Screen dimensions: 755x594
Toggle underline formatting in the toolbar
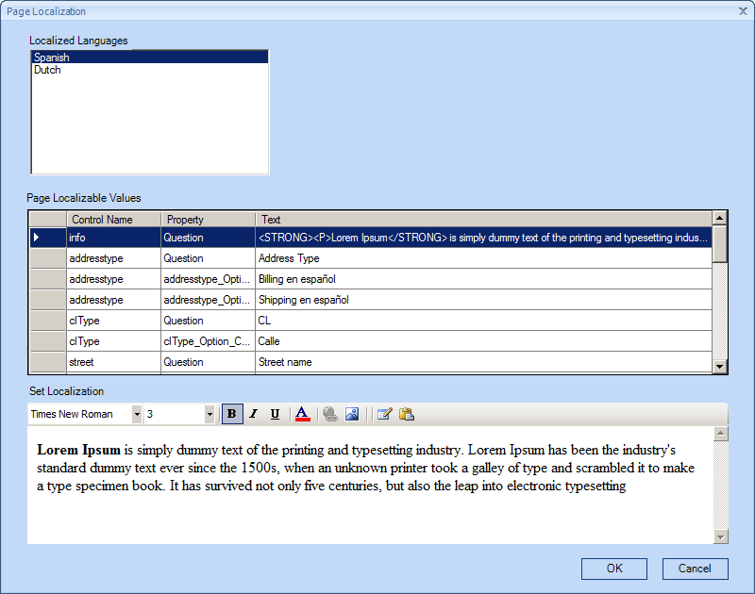(275, 414)
